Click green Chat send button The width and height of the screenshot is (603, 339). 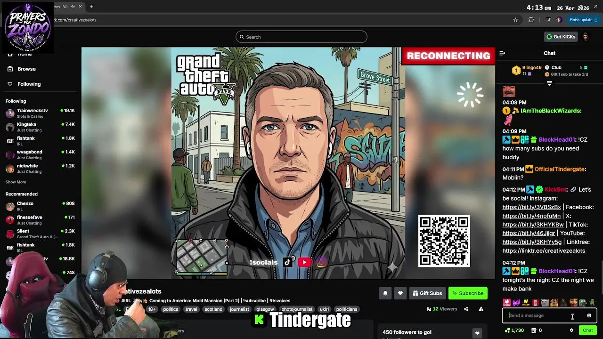click(x=587, y=331)
